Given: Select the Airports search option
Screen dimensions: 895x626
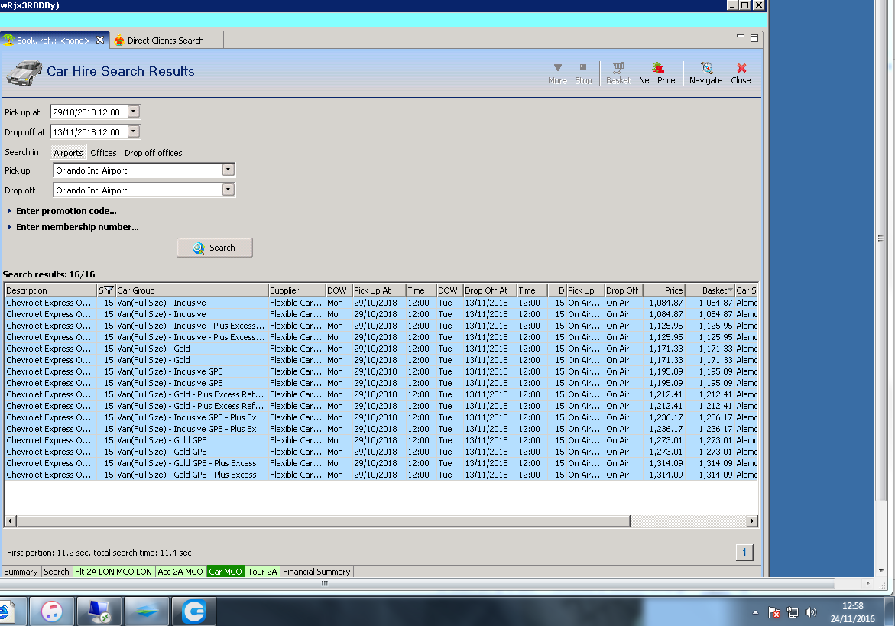Looking at the screenshot, I should [x=68, y=152].
